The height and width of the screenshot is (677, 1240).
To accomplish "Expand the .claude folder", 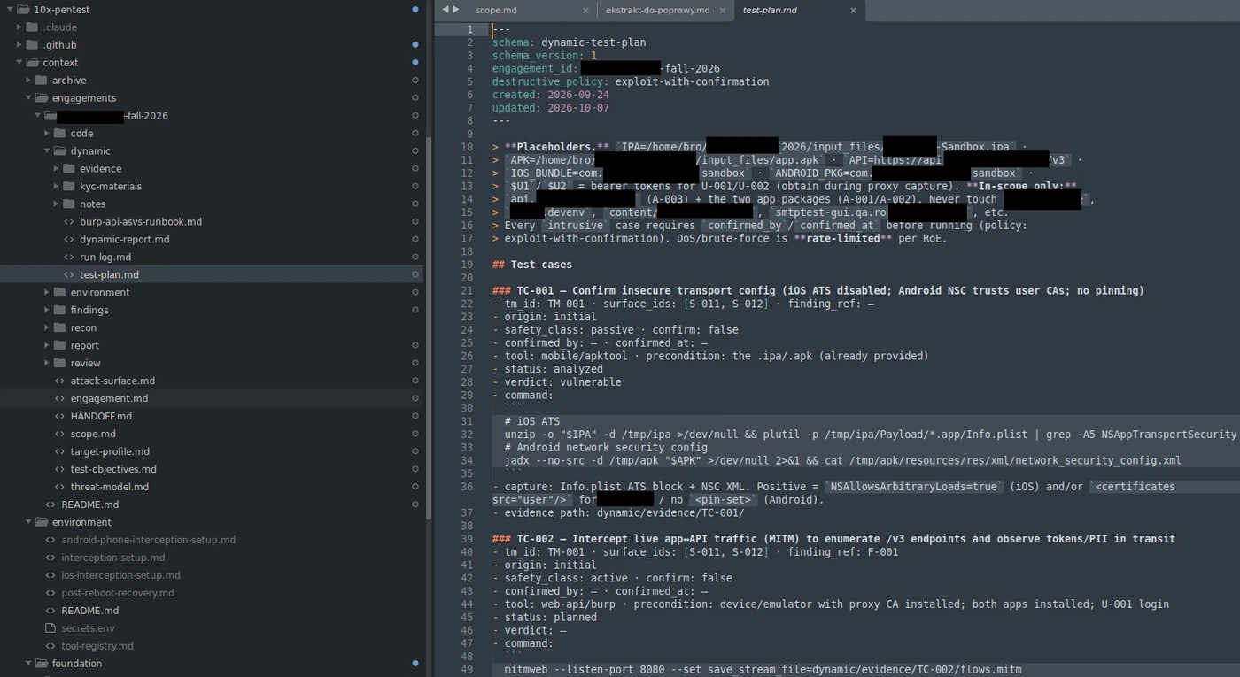I will click(19, 27).
